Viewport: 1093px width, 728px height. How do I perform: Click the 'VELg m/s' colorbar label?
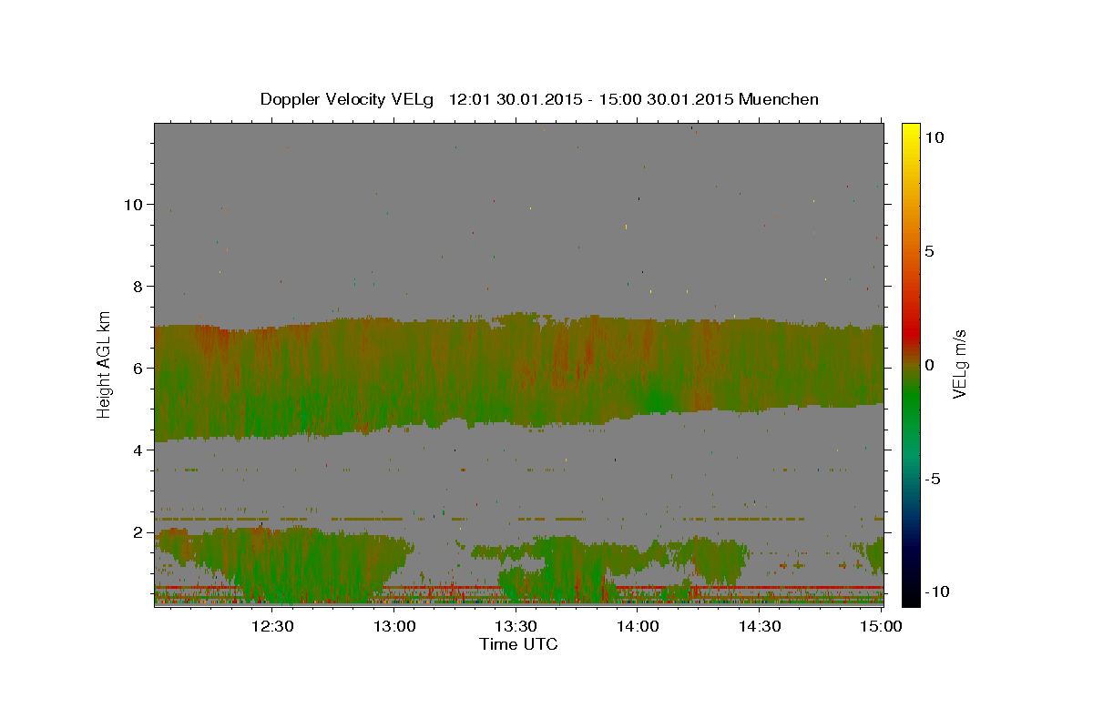[x=960, y=364]
